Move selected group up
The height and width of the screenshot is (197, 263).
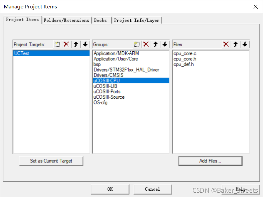tap(155, 45)
